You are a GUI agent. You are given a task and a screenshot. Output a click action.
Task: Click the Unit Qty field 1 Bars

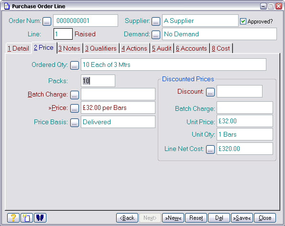pyautogui.click(x=245, y=134)
